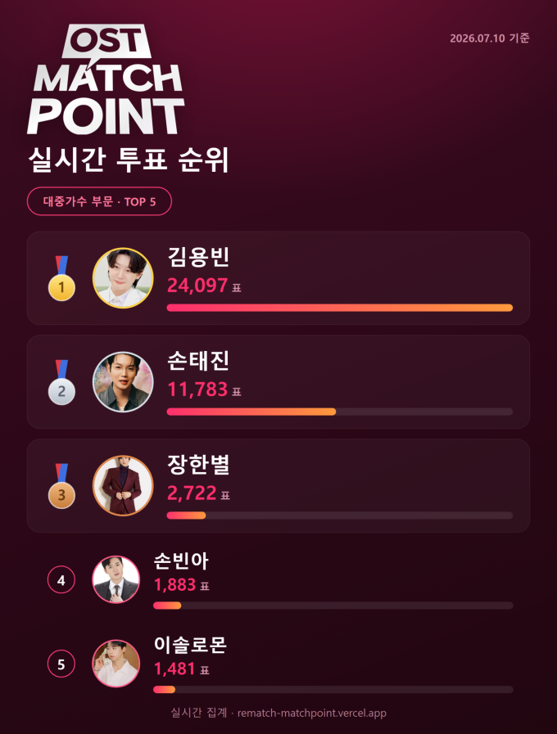Click the 대중가수 부문 · TOP 5 pill
This screenshot has height=734, width=557.
(x=99, y=201)
